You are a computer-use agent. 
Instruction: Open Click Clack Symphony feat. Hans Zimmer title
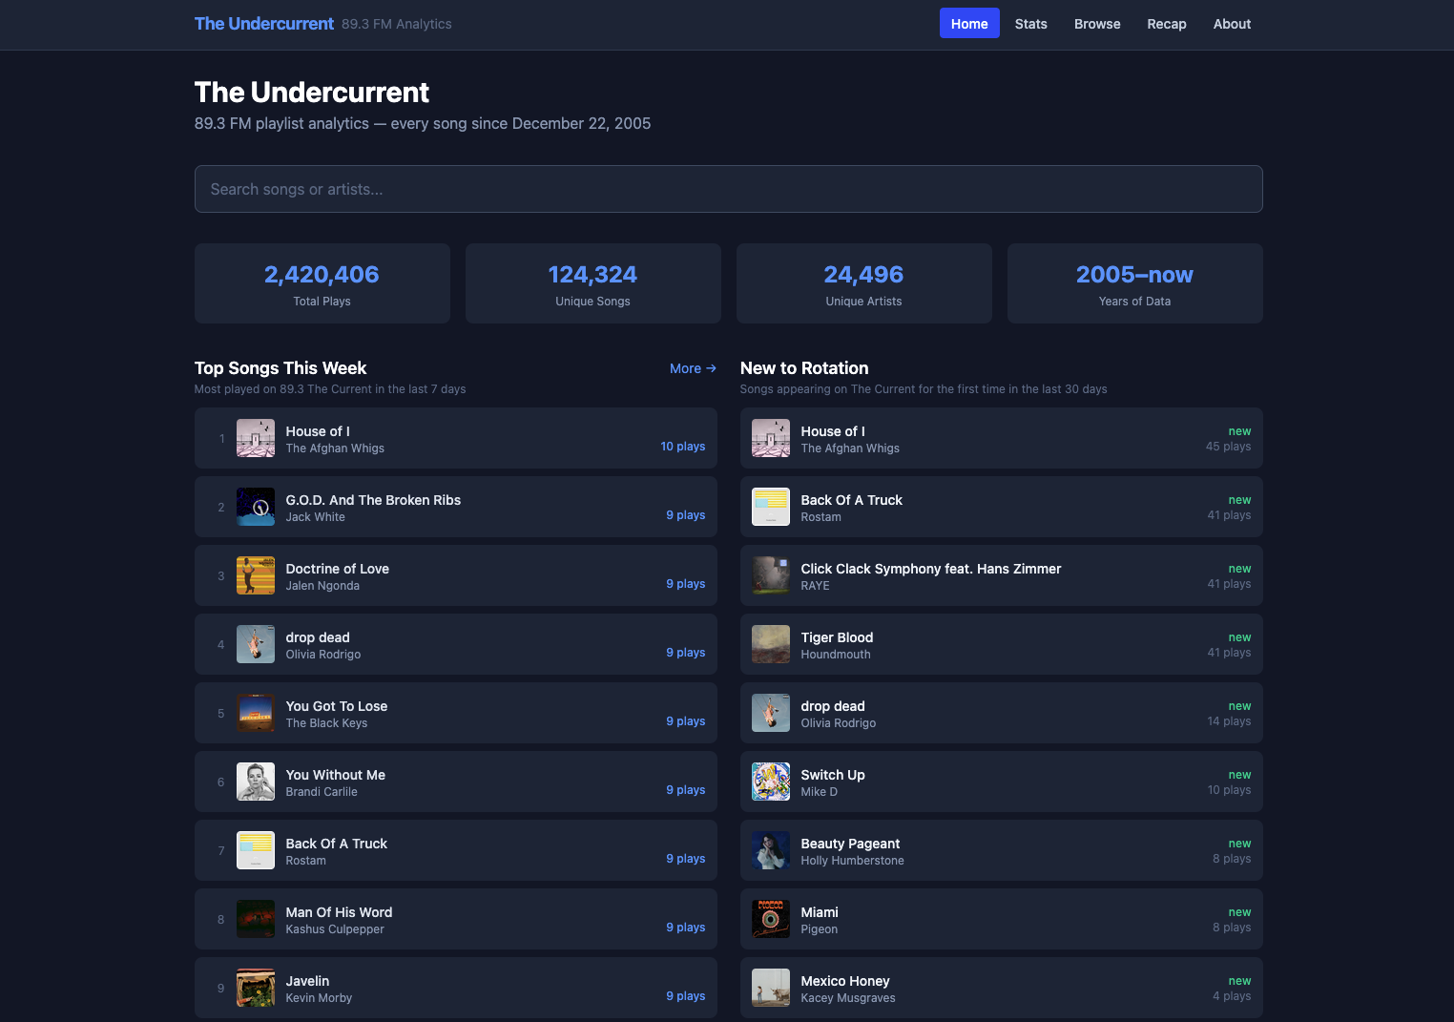931,569
